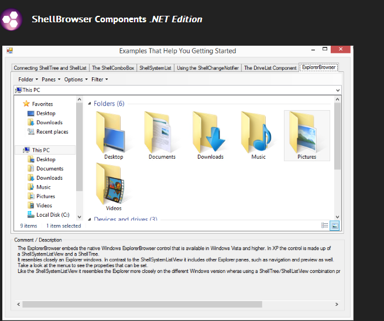The height and width of the screenshot is (321, 384).
Task: Click '1 item selected' status text
Action: point(64,226)
